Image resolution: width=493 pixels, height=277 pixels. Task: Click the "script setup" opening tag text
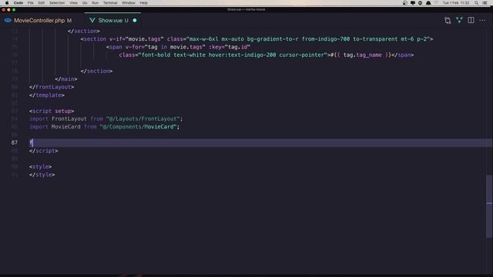52,111
